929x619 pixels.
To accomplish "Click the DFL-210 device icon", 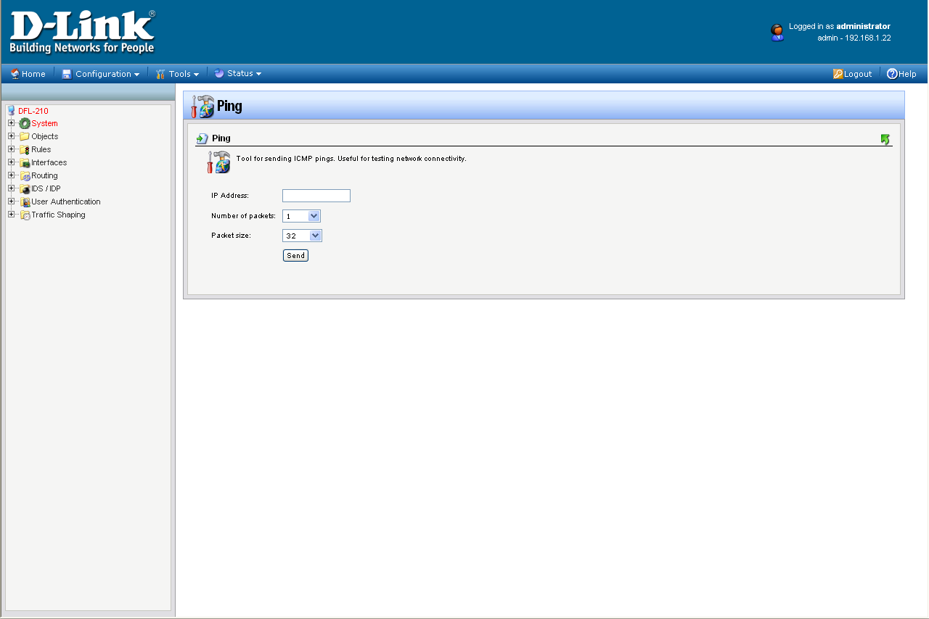I will pos(11,111).
